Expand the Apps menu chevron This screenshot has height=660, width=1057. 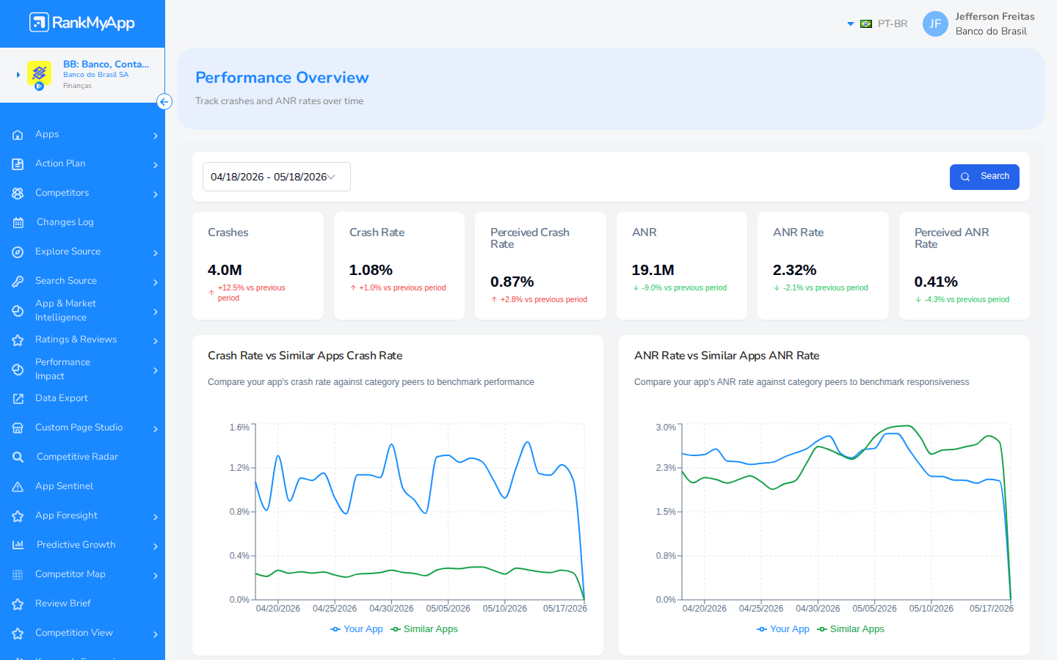point(156,136)
